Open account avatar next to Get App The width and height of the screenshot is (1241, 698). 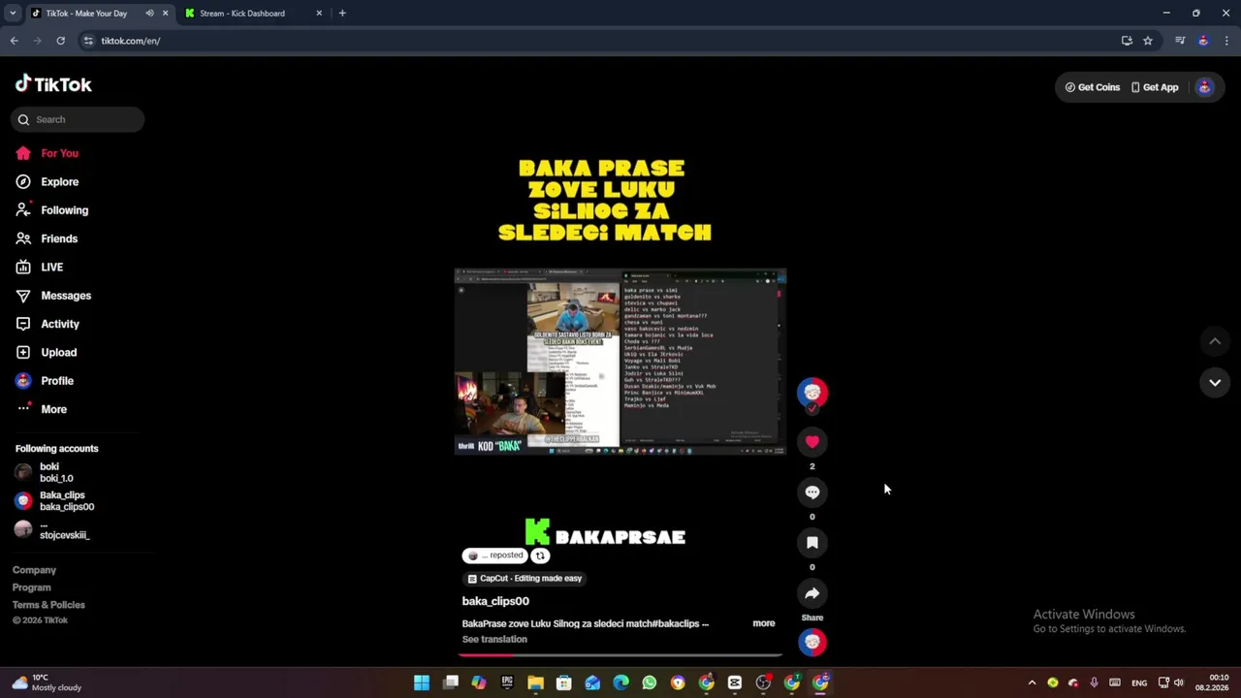(x=1204, y=87)
